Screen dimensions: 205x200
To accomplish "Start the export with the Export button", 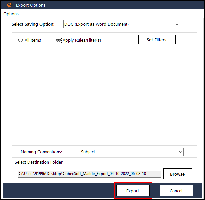I will (133, 191).
